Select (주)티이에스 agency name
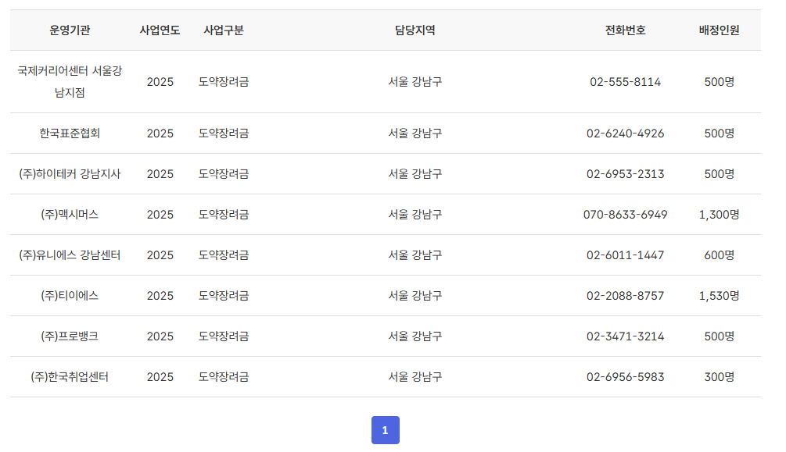Viewport: 786px width, 452px height. 70,295
